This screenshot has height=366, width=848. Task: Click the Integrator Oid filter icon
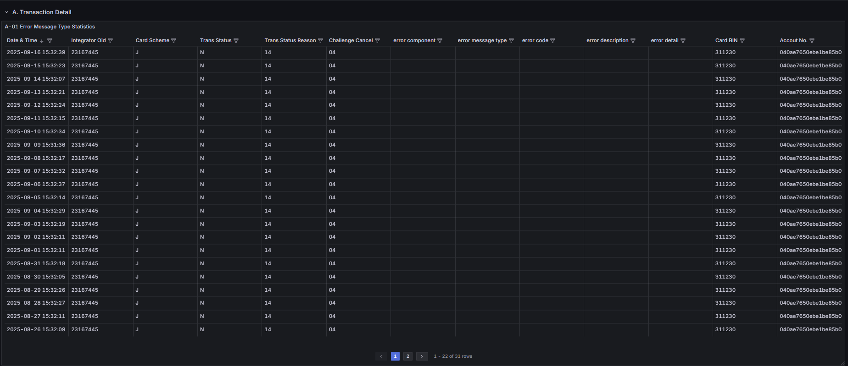(110, 41)
